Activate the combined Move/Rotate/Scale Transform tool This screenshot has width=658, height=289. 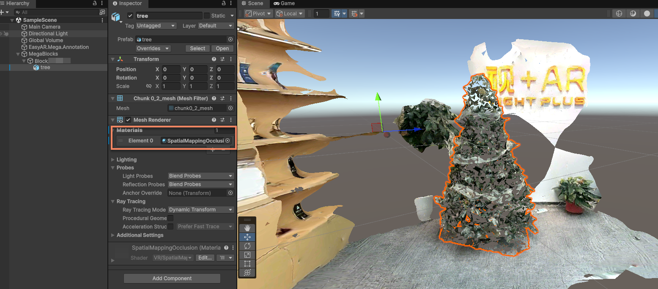tap(247, 272)
